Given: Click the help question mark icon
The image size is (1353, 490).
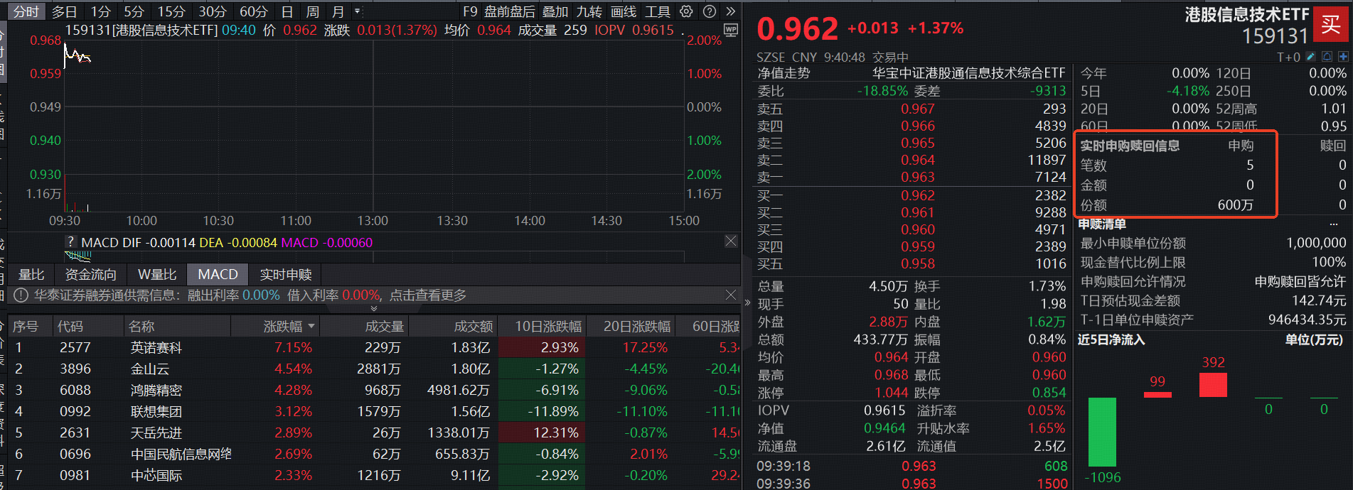Looking at the screenshot, I should click(x=709, y=11).
